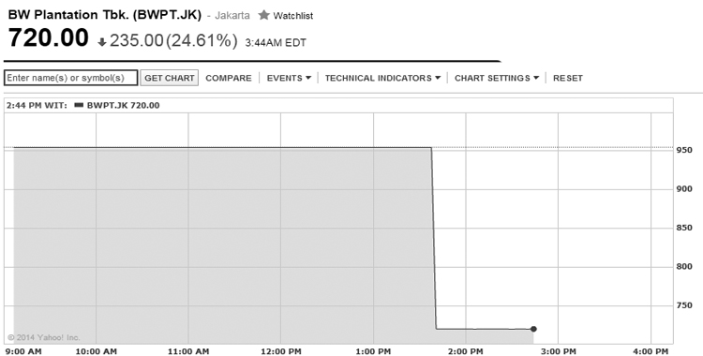This screenshot has width=703, height=356.
Task: Click the 950 price axis label
Action: coord(684,150)
